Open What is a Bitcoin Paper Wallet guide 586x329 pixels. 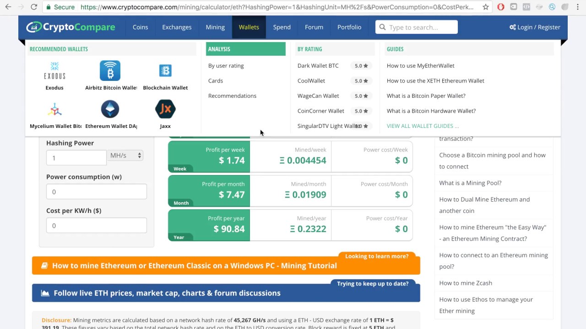click(426, 96)
